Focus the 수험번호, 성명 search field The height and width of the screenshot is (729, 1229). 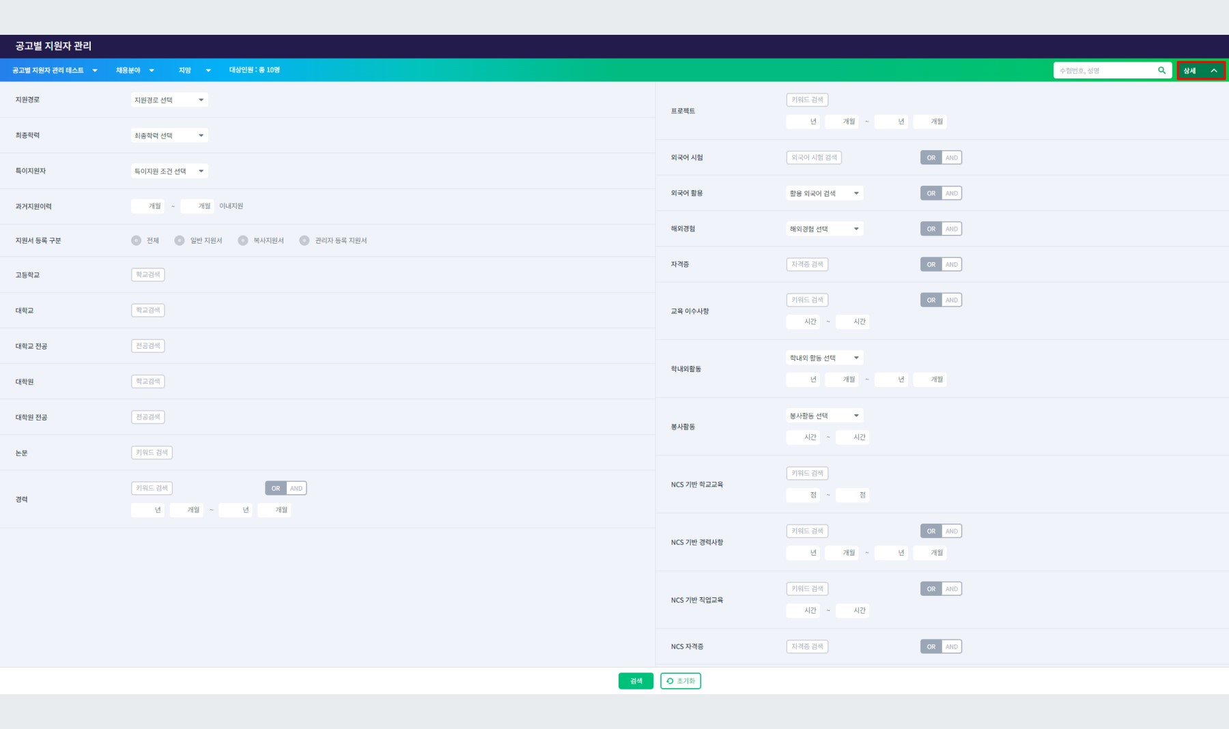[1106, 70]
